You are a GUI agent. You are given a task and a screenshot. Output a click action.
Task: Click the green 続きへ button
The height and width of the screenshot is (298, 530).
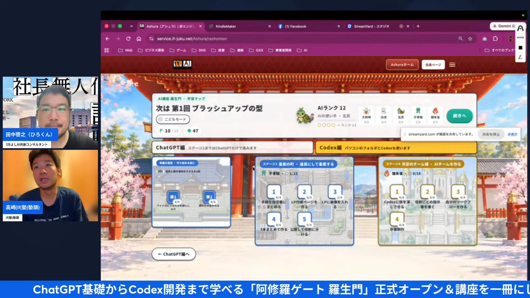pos(460,115)
